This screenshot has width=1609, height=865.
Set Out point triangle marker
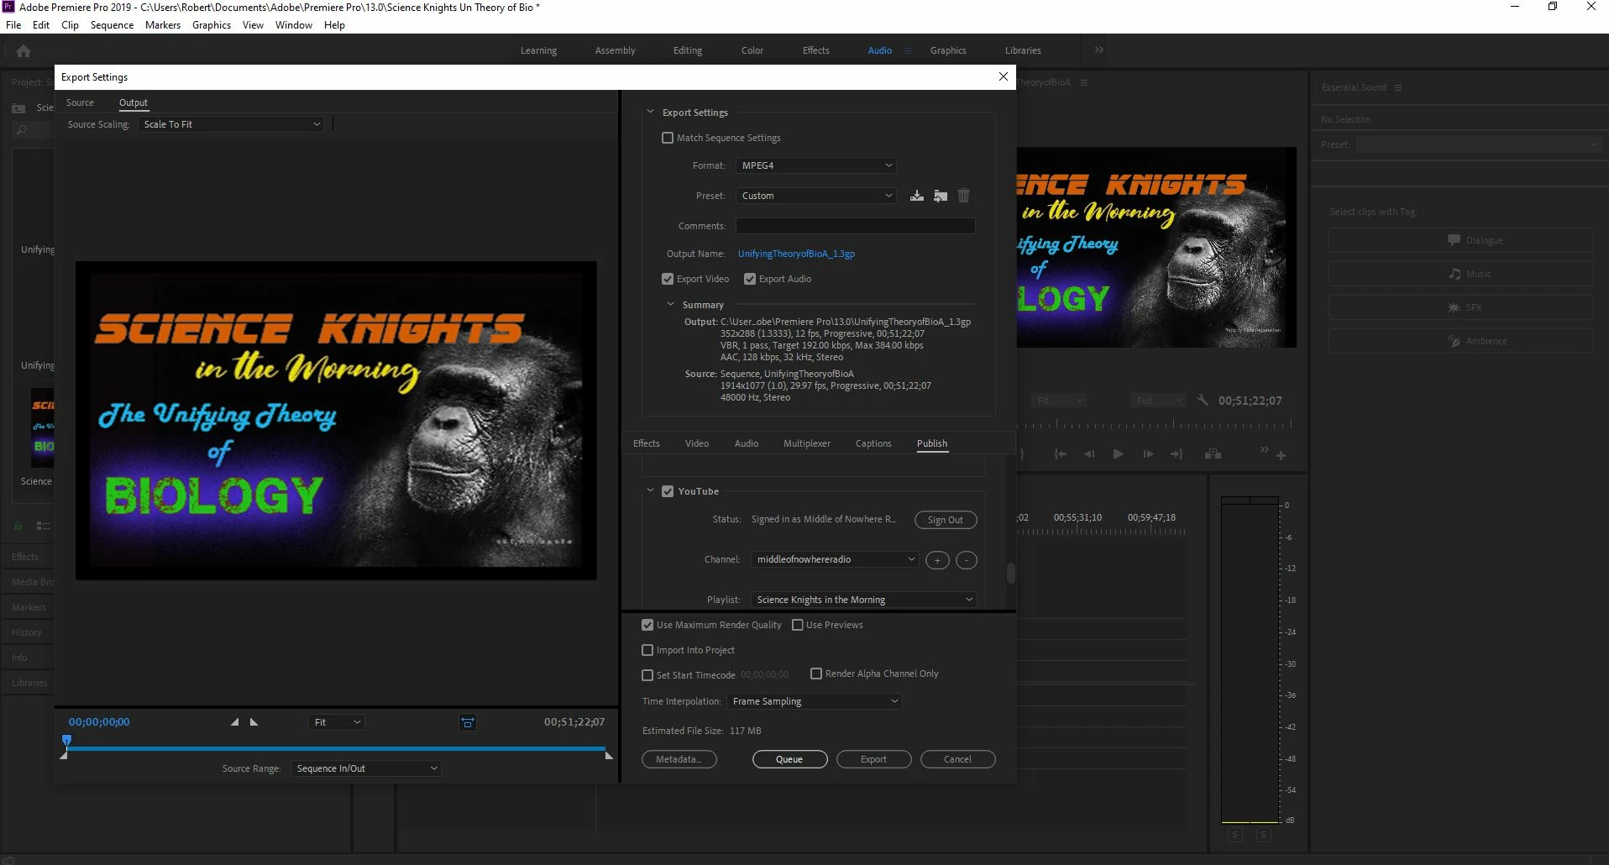254,722
